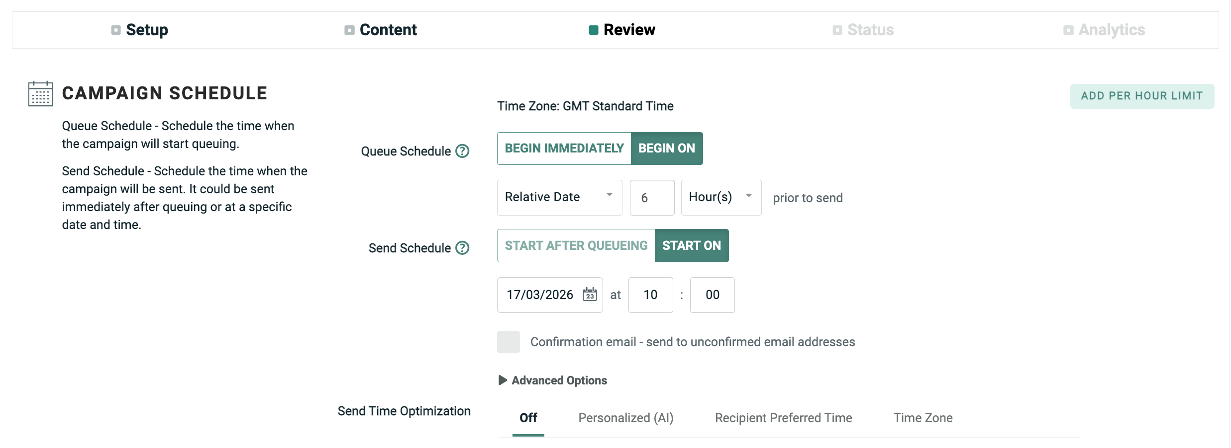
Task: Switch to Personalized (AI) tab
Action: [625, 418]
